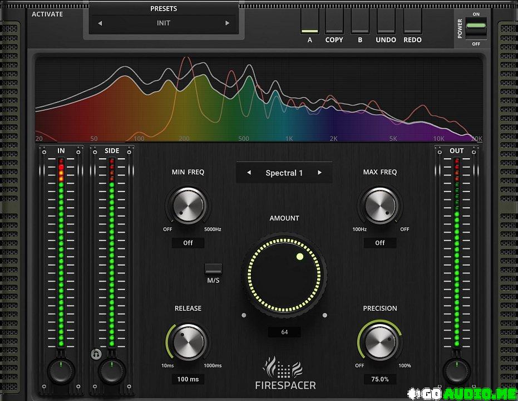
Task: Click the IN gain knob below meter
Action: (61, 369)
